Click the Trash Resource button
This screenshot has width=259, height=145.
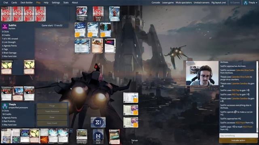52,112
